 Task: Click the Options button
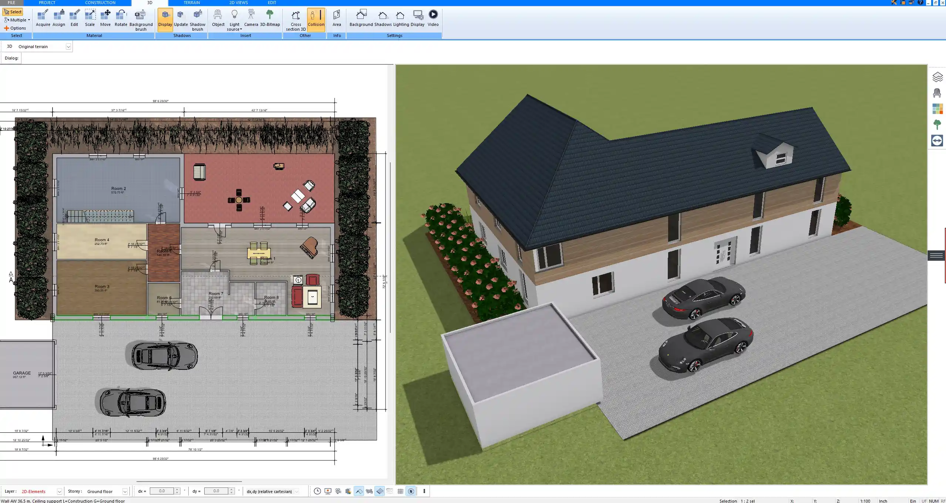tap(15, 28)
